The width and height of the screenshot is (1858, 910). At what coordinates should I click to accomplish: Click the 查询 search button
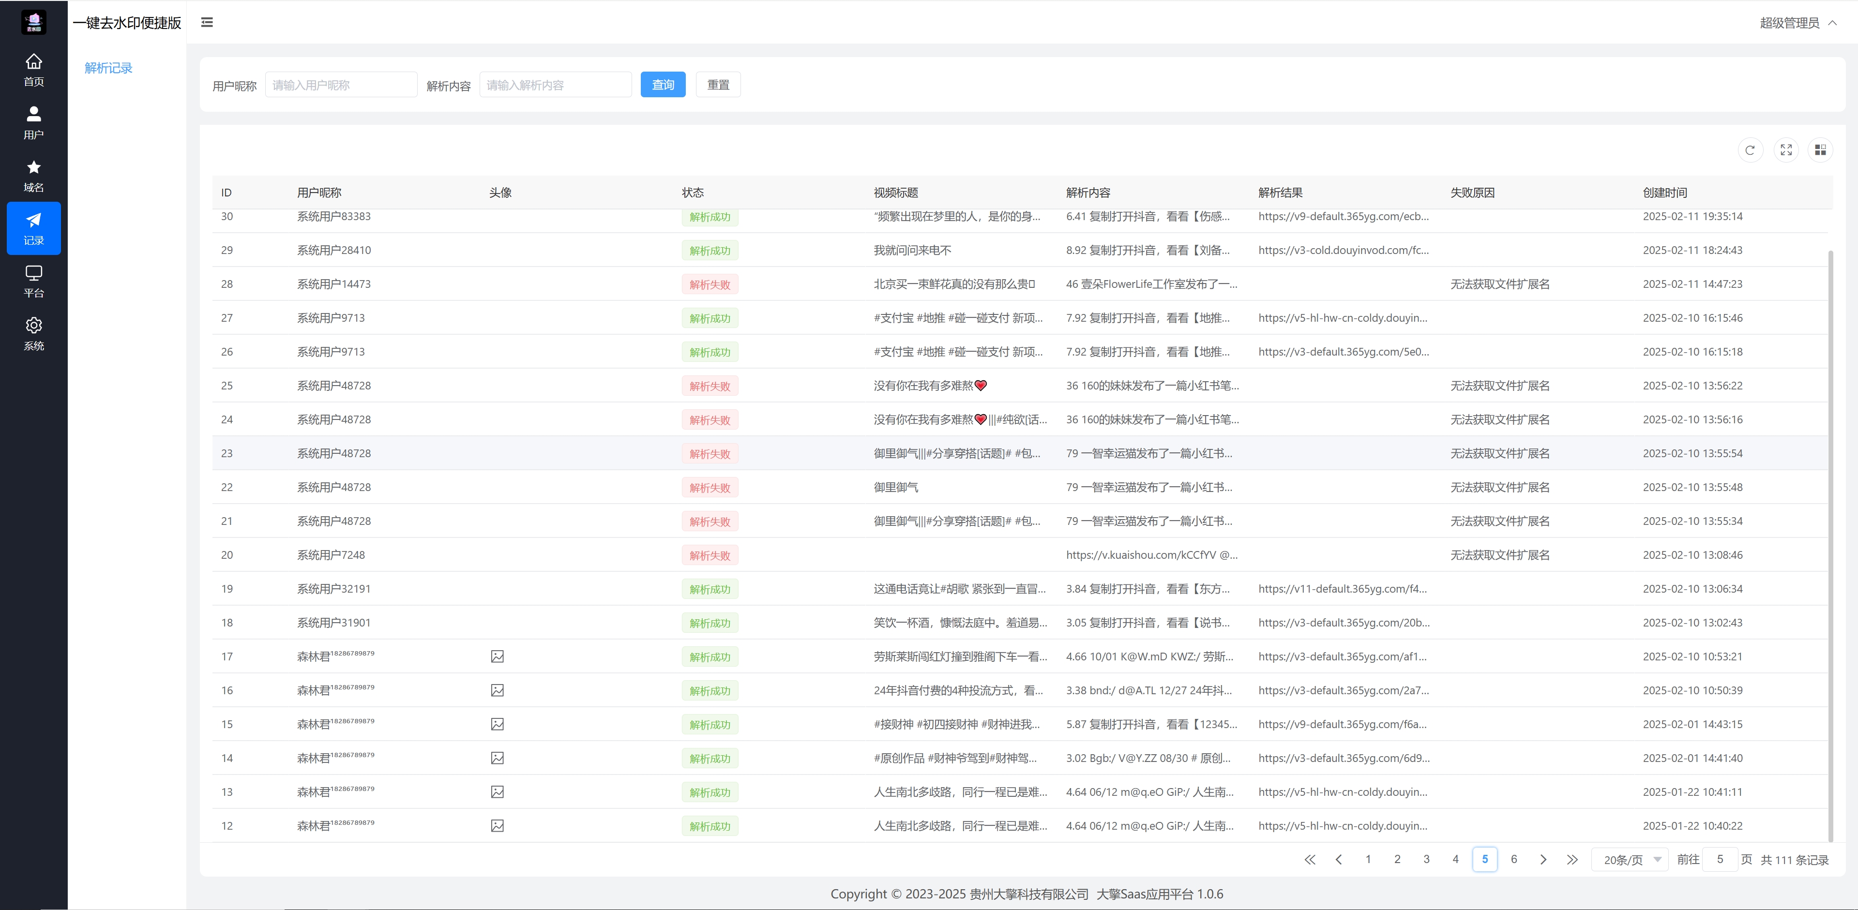(663, 84)
